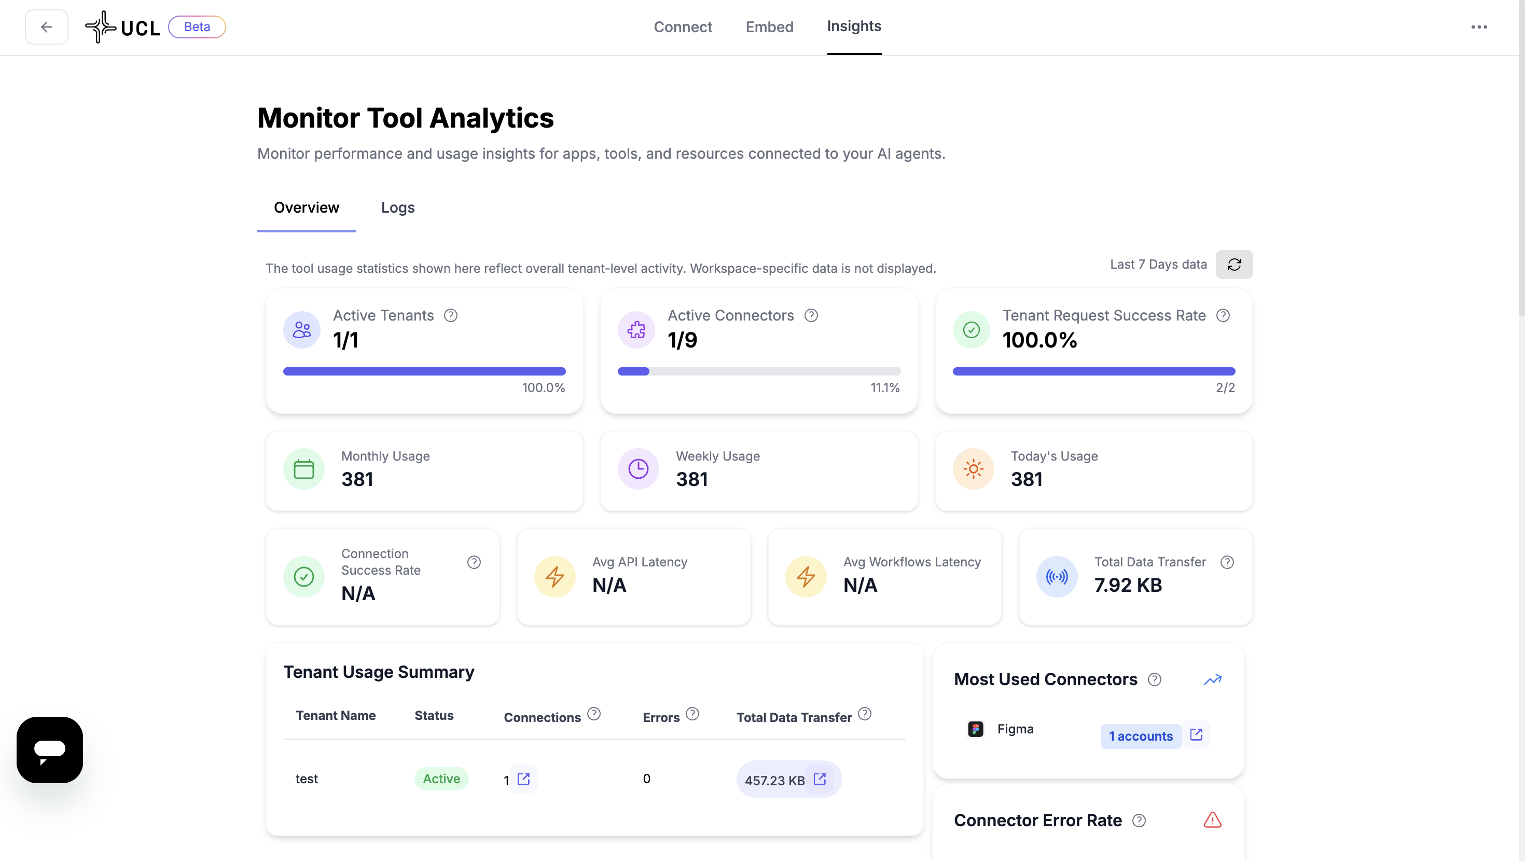Open test tenant connections link icon

523,779
